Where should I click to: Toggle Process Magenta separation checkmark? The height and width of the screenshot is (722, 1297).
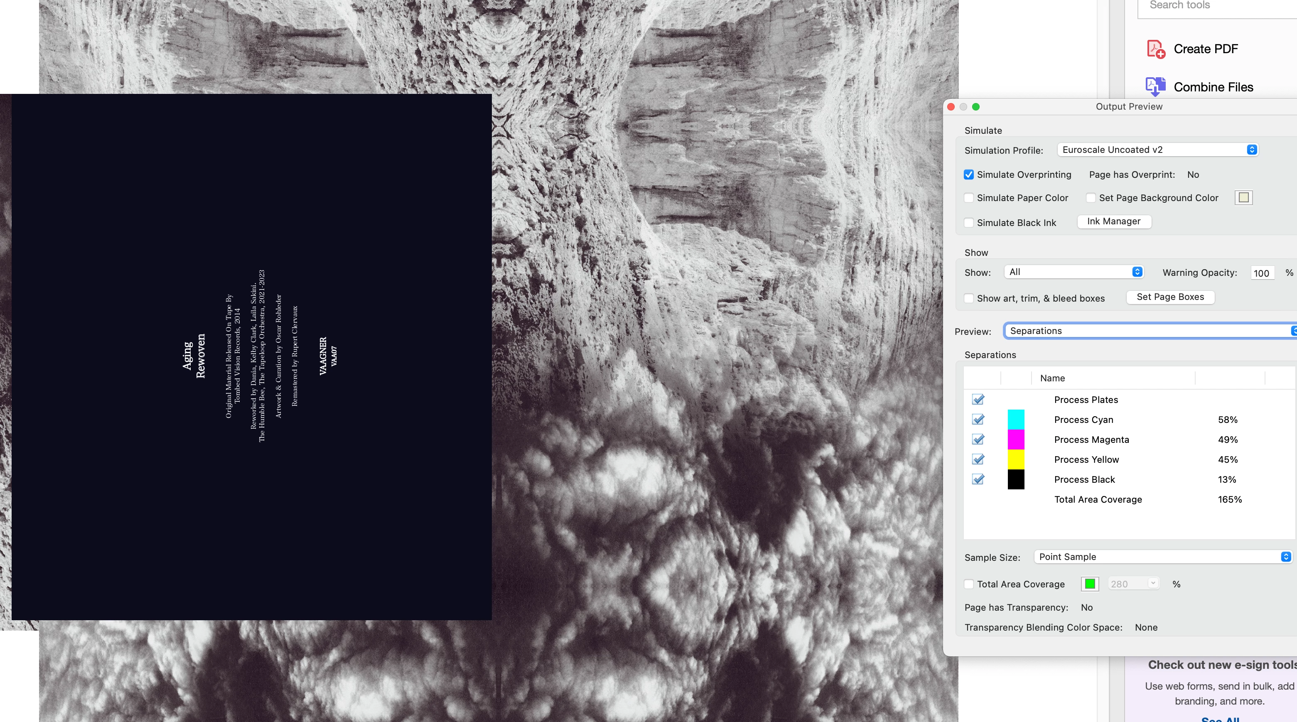point(978,440)
